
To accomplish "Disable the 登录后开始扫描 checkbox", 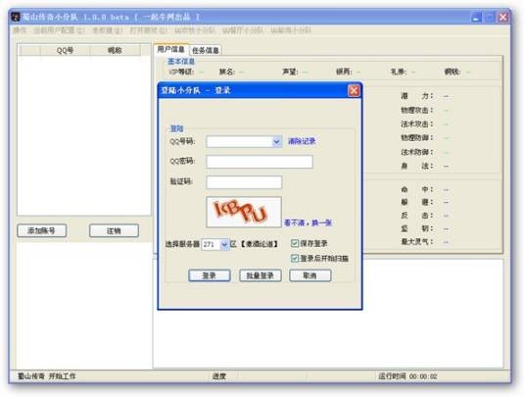I will click(x=294, y=258).
